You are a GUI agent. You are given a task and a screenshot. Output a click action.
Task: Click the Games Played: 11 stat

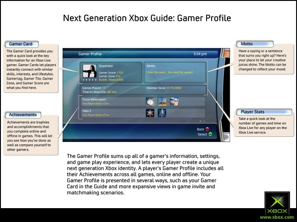(94, 88)
